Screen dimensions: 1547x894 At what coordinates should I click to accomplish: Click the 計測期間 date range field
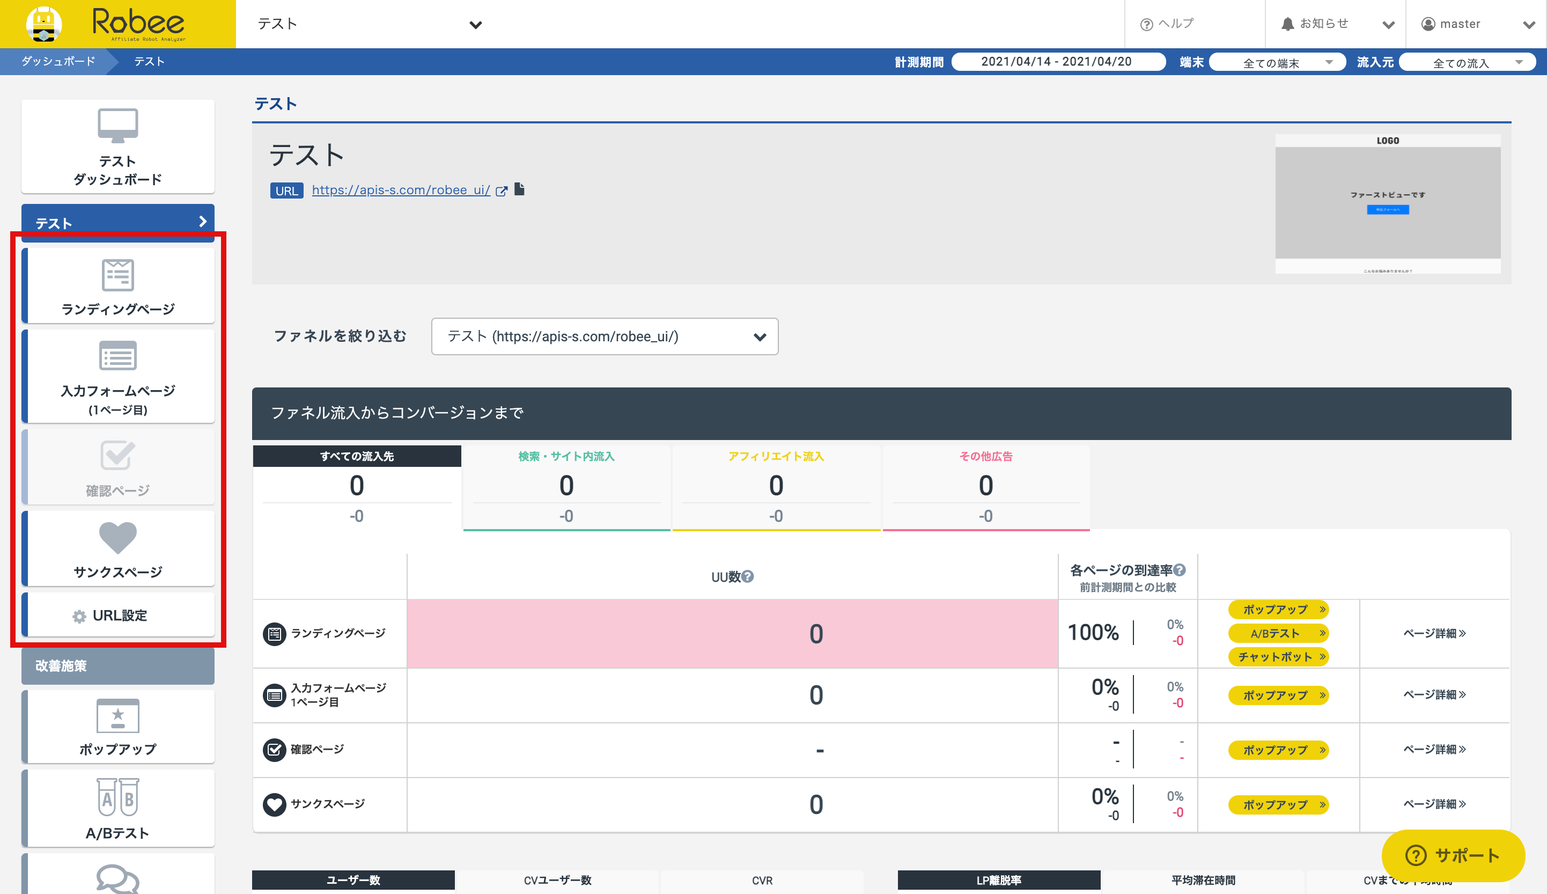click(x=1058, y=62)
